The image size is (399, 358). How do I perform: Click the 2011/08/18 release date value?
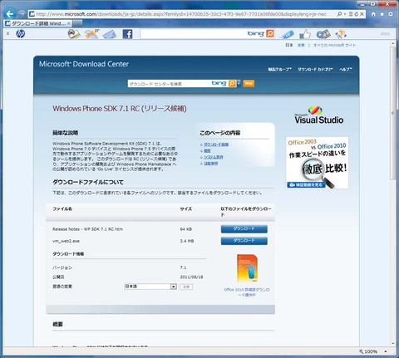pyautogui.click(x=191, y=277)
